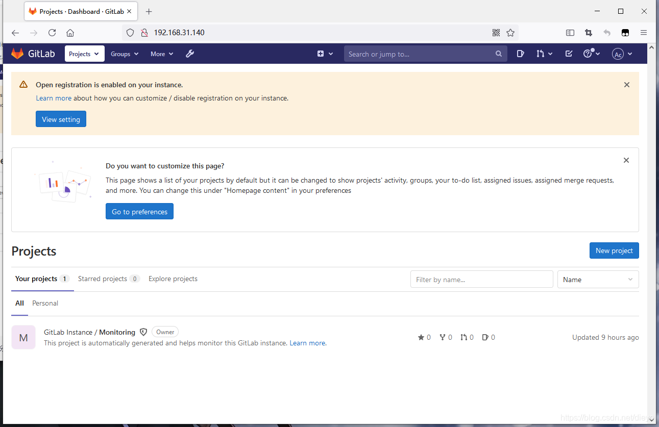
Task: Click the screenshot crop icon in toolbar
Action: 589,33
